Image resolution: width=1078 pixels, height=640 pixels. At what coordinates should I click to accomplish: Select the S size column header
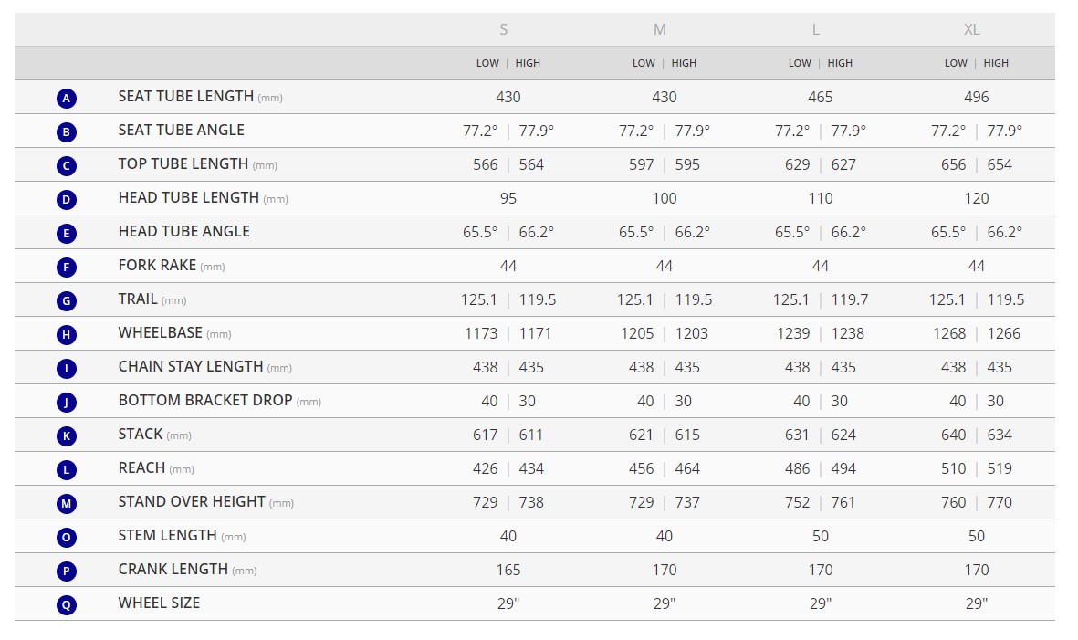click(504, 29)
